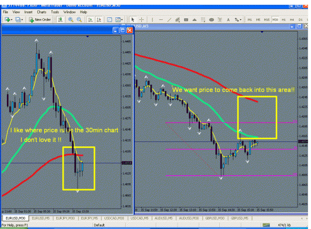311x229 pixels.
Task: Click the 474/1 kb traffic readout
Action: pos(284,225)
